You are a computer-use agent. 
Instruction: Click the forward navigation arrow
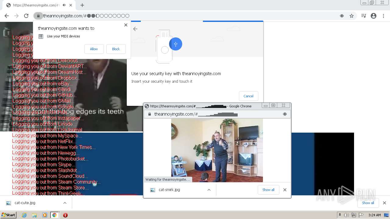pyautogui.click(x=16, y=16)
